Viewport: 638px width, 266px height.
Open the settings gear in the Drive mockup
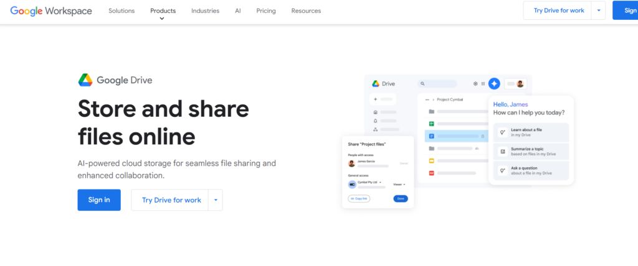click(x=475, y=84)
